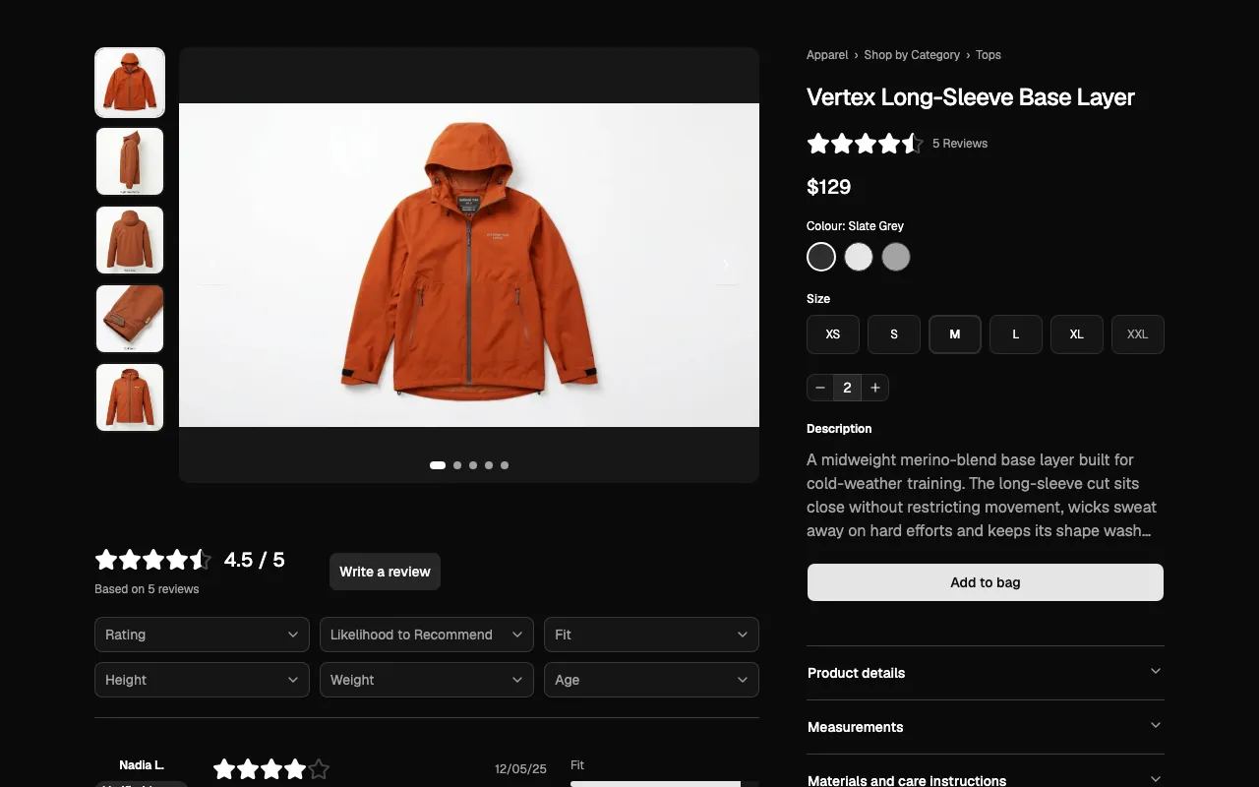Expand the Measurements section

(986, 727)
